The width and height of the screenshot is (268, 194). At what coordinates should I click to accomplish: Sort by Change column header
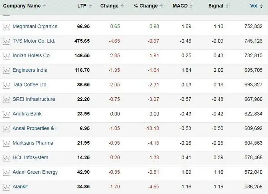[109, 6]
